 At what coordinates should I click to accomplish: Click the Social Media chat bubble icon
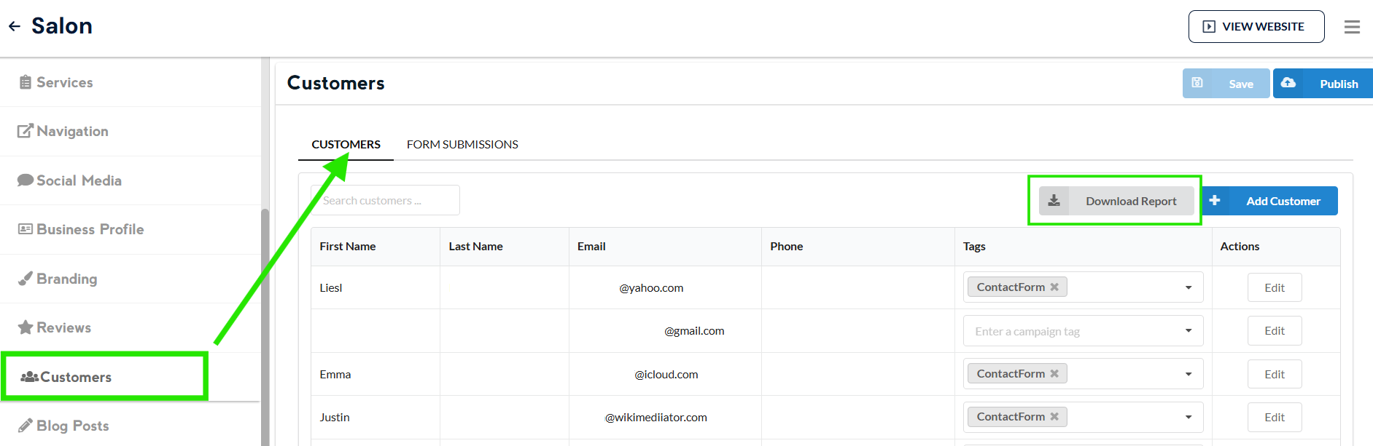click(x=26, y=180)
